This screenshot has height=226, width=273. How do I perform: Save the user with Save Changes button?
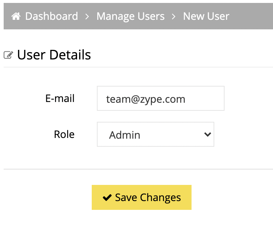[142, 197]
